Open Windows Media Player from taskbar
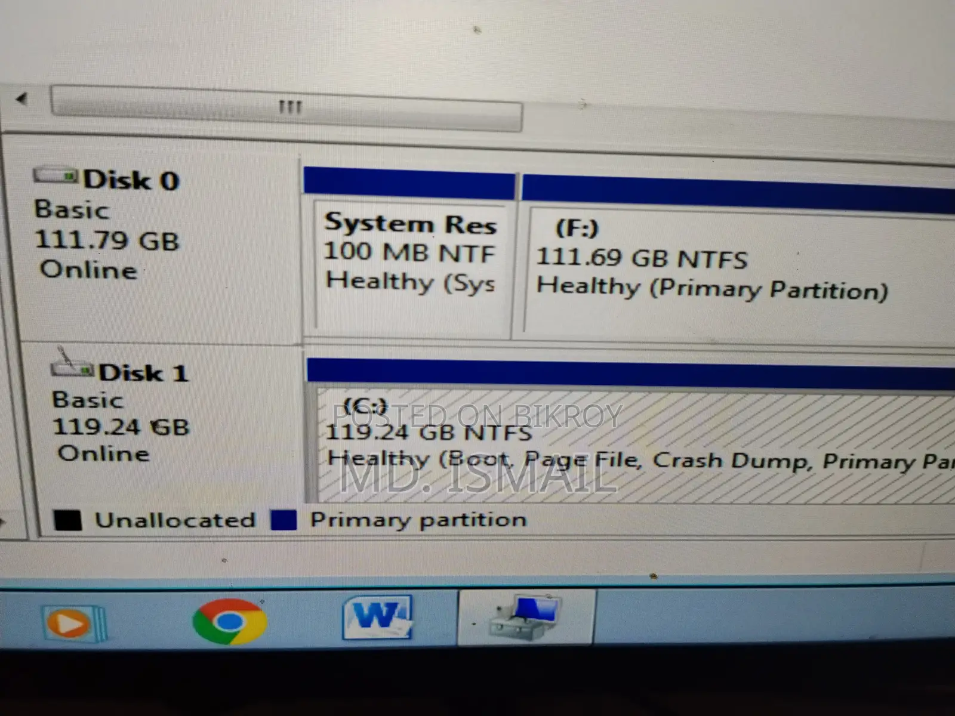 75,624
